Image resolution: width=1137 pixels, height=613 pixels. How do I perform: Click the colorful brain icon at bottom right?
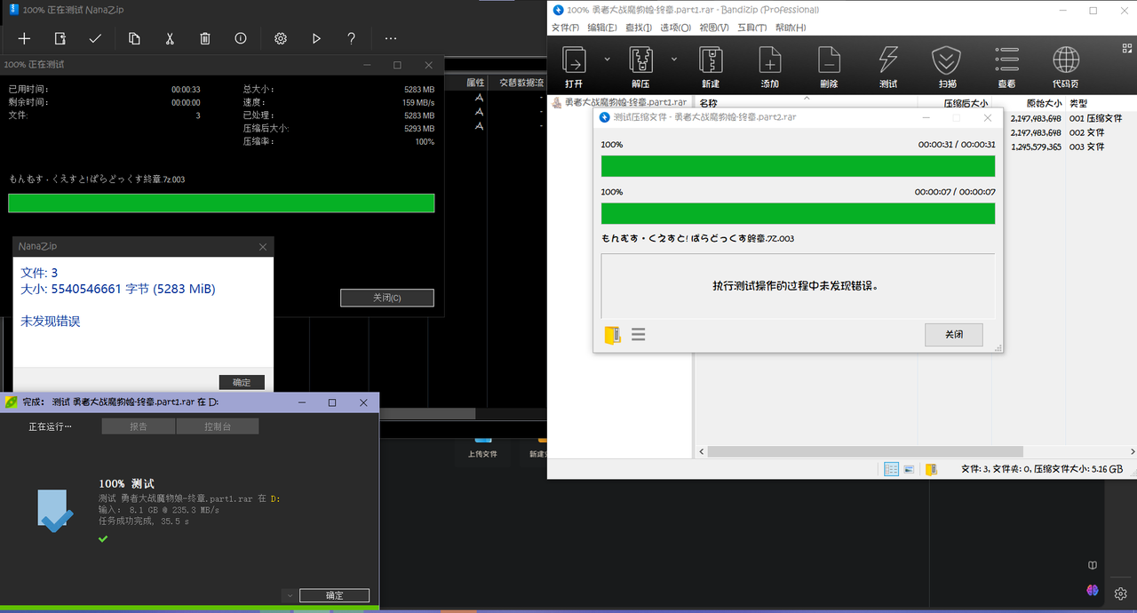click(1093, 590)
